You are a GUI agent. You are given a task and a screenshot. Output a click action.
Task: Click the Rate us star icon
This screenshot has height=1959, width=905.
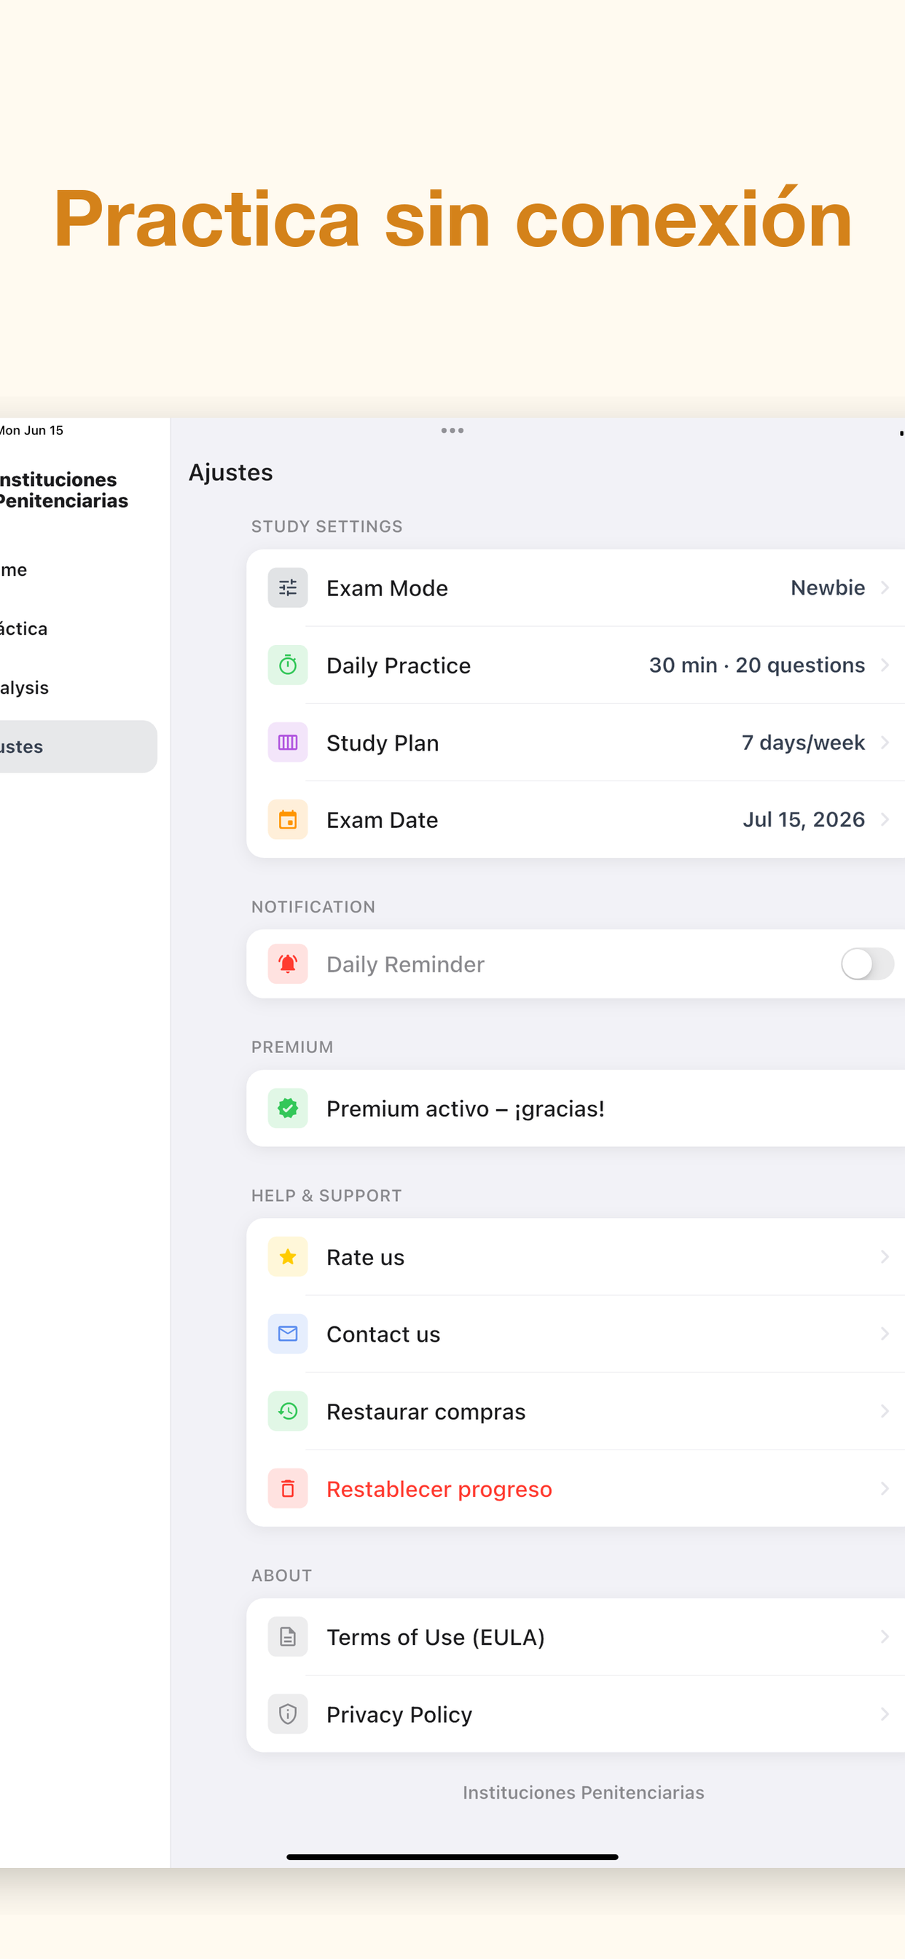click(288, 1257)
